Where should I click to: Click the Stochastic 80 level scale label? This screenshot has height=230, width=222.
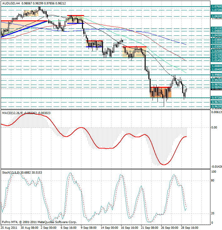point(213,180)
